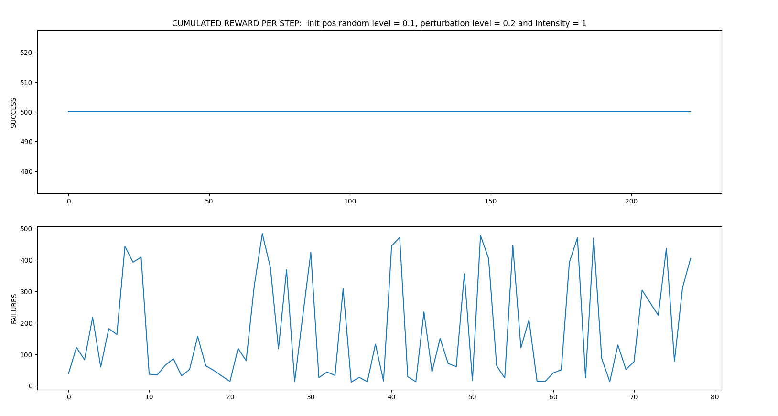Screen dimensions: 778x416
Task: Pick the 60 tick on lower x-axis
Action: click(553, 397)
